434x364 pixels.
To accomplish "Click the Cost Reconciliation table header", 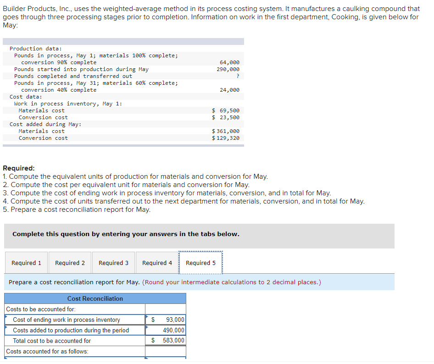I will [95, 298].
